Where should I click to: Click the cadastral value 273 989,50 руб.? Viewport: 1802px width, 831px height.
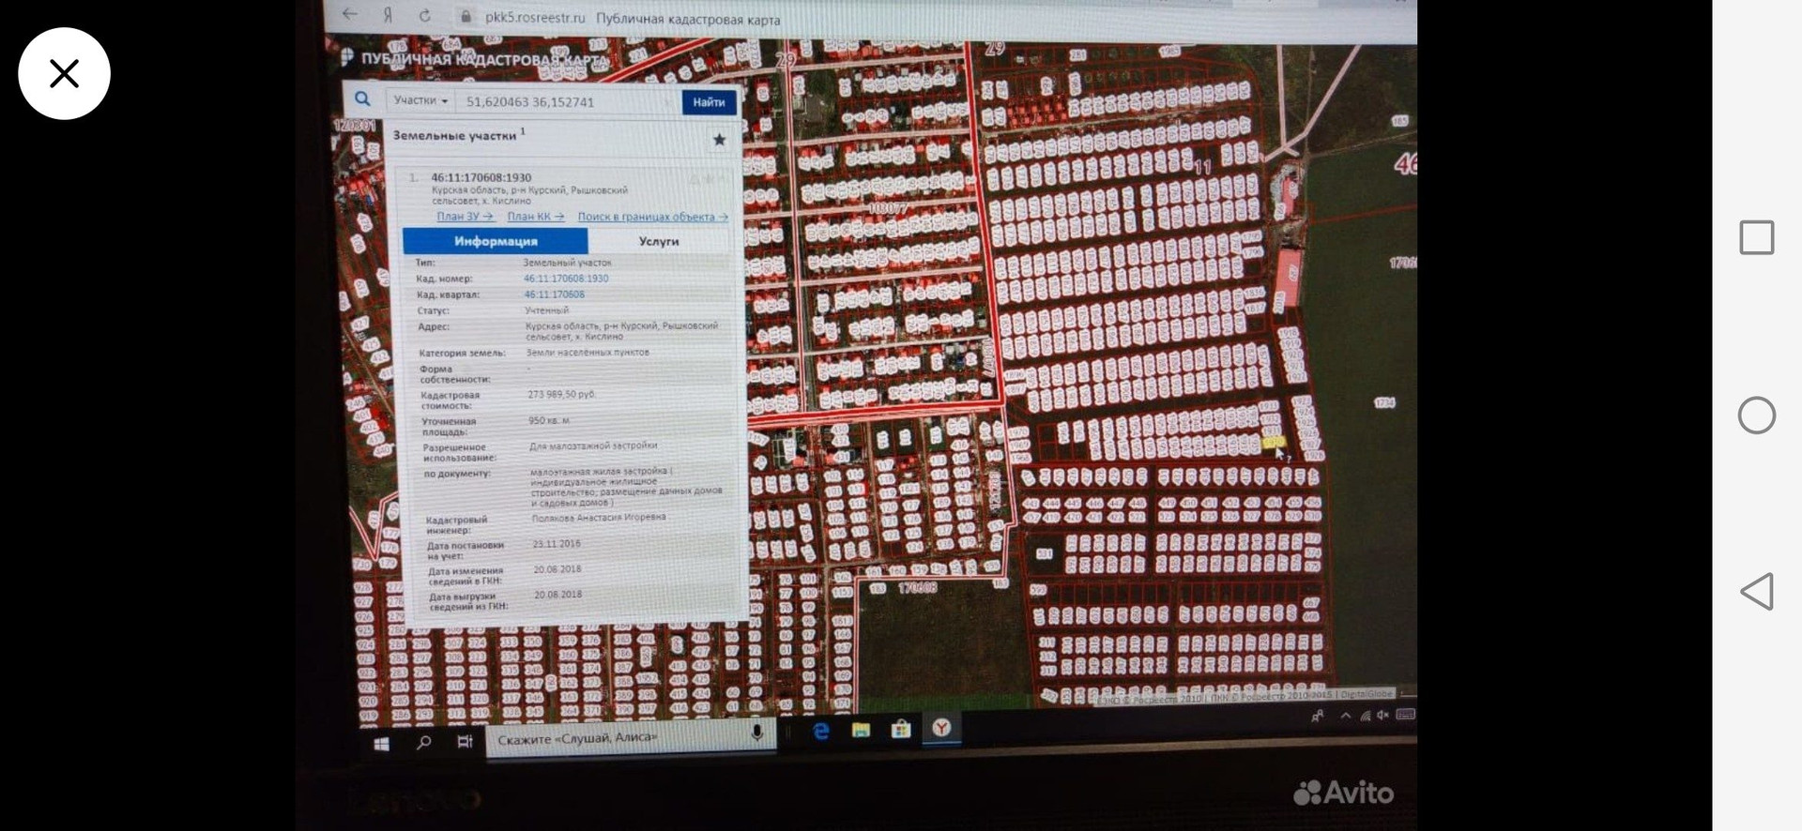point(561,395)
